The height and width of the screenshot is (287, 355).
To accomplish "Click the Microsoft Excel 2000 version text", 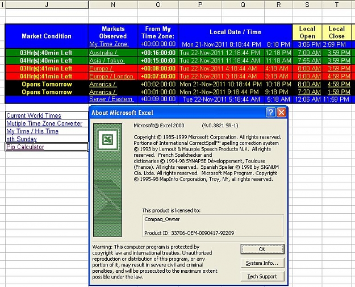I will [159, 126].
